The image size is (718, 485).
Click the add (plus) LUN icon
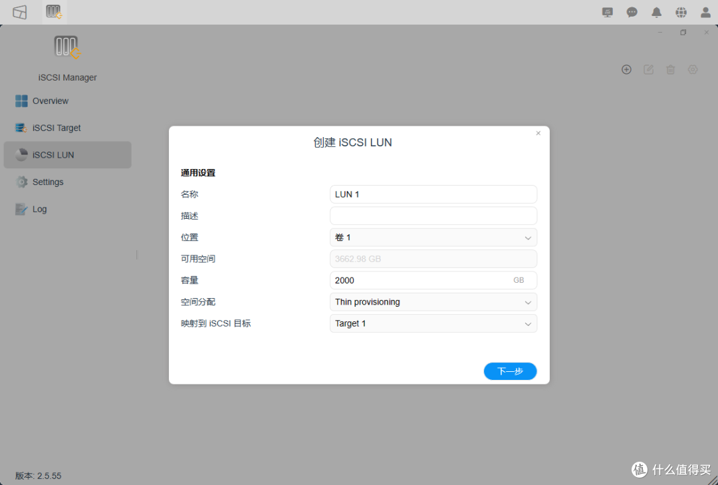[626, 70]
